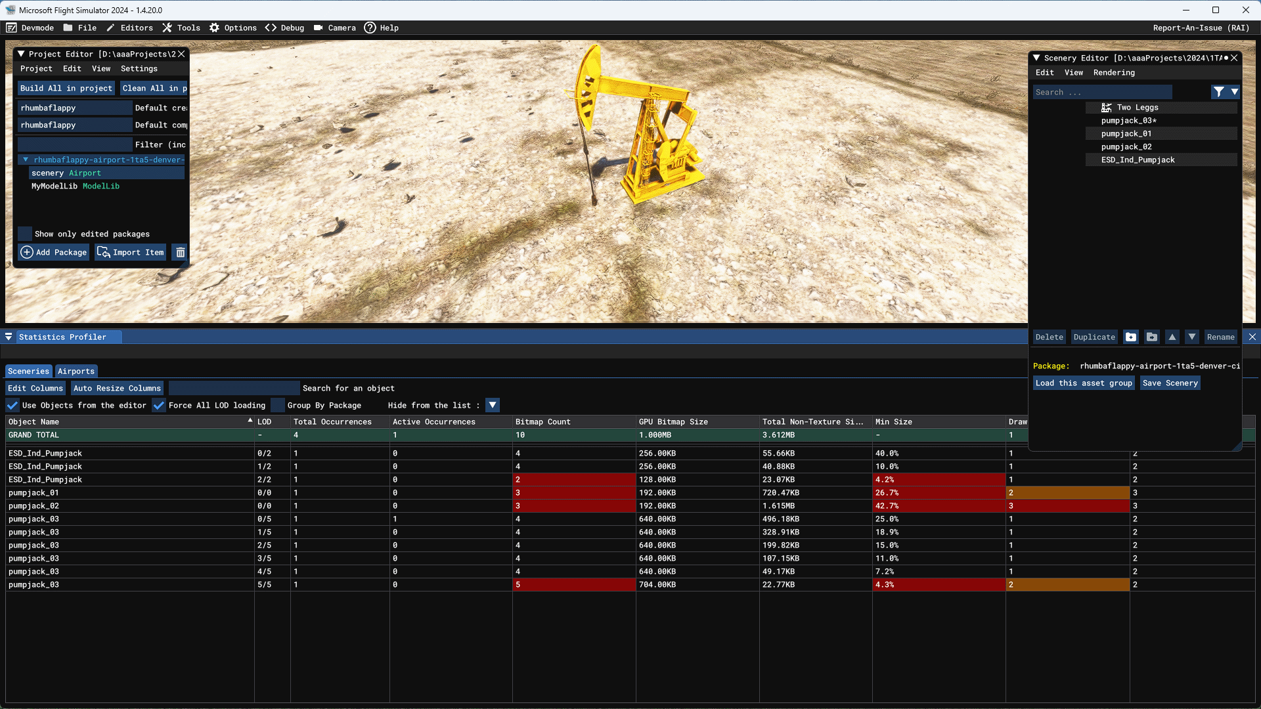Screen dimensions: 1261x709
Task: Disable Force All LOD loading
Action: coord(159,405)
